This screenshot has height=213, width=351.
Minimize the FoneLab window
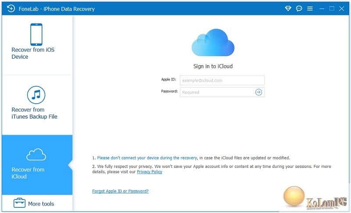click(322, 9)
